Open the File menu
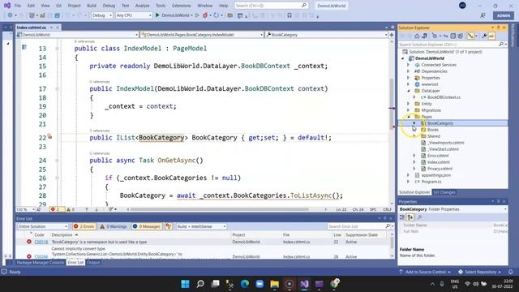 (18, 6)
